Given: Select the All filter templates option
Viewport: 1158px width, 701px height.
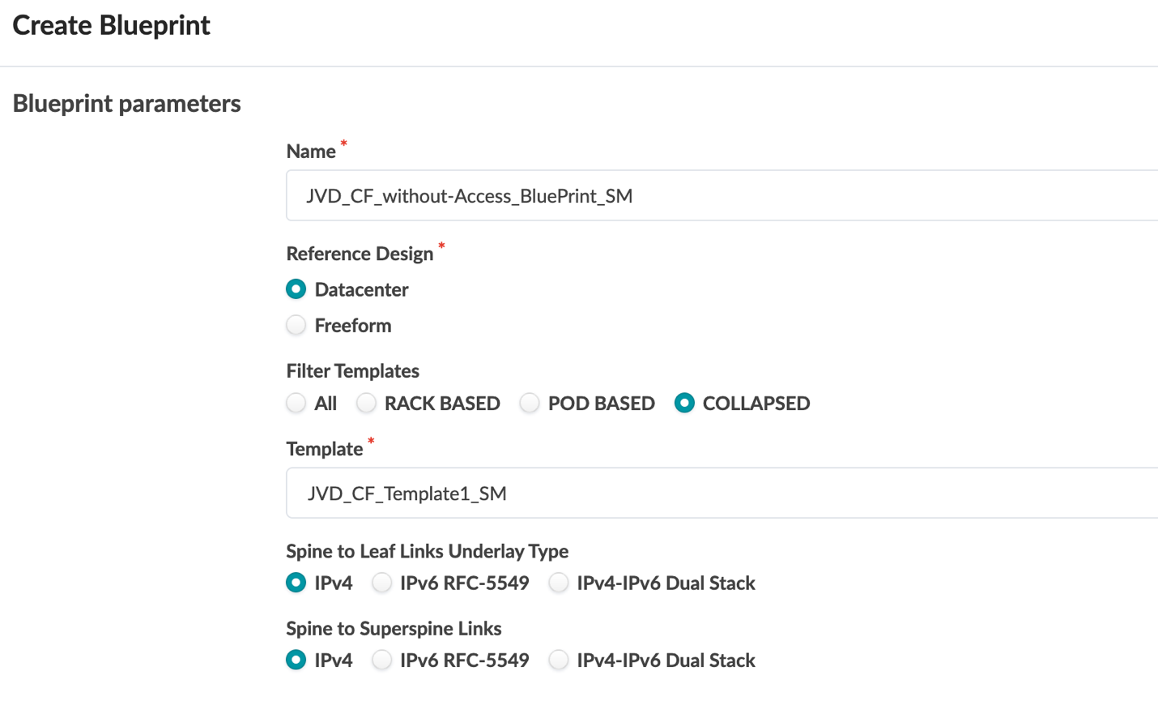Looking at the screenshot, I should pyautogui.click(x=296, y=403).
